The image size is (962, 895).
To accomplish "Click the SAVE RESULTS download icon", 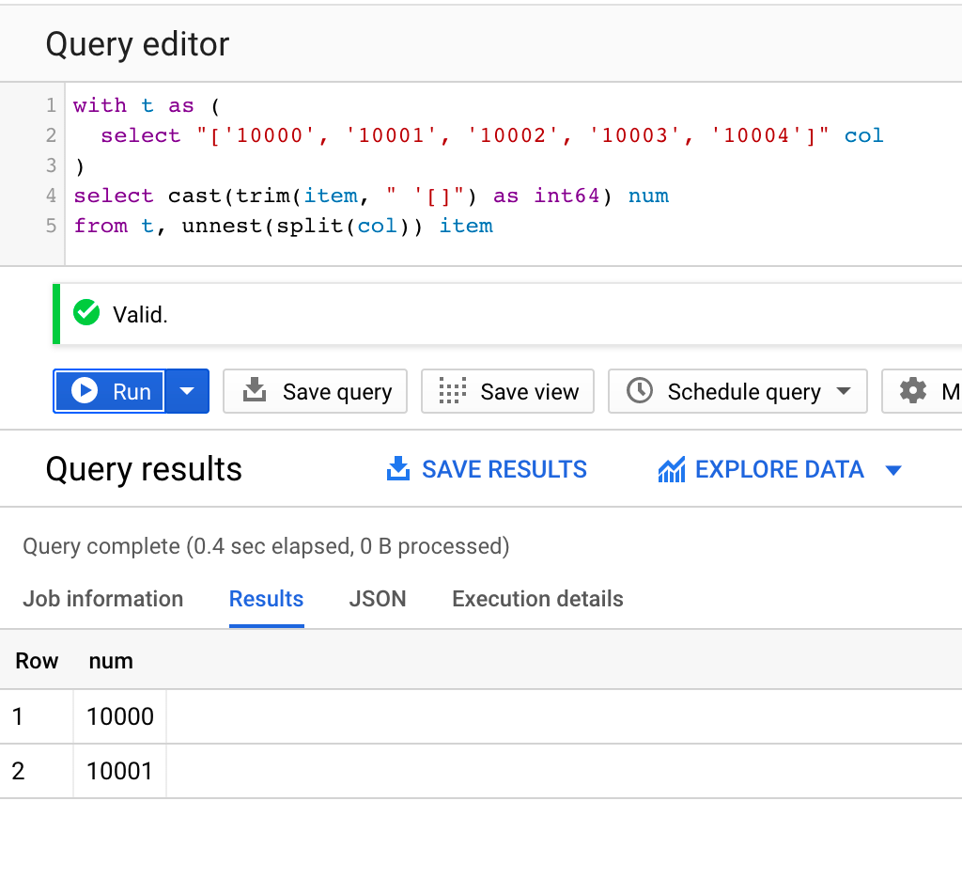I will (x=398, y=468).
